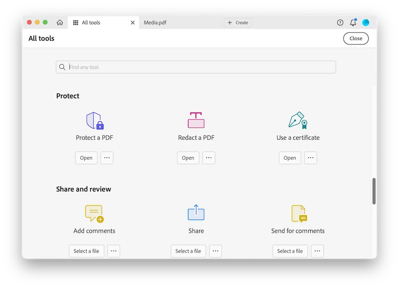The width and height of the screenshot is (399, 288).
Task: Click the Protect section heading
Action: click(68, 96)
